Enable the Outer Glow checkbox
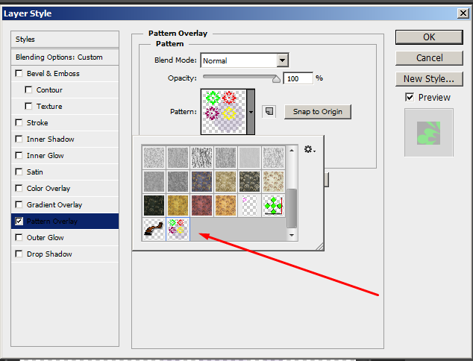 [19, 237]
